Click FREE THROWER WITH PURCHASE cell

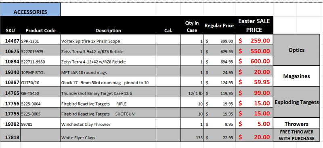click(x=296, y=135)
